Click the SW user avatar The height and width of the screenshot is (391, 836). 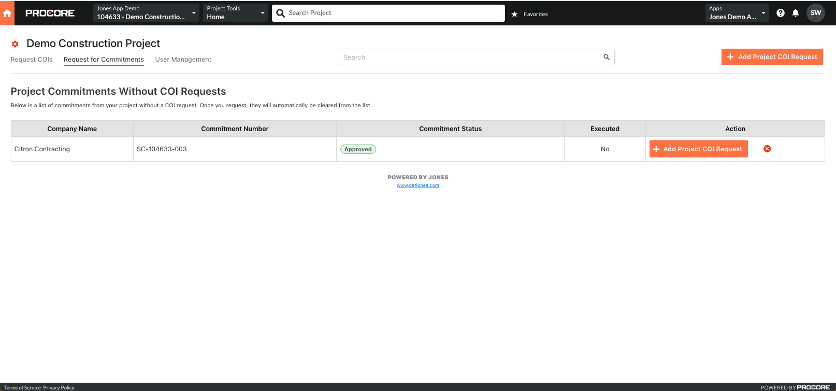click(x=816, y=13)
